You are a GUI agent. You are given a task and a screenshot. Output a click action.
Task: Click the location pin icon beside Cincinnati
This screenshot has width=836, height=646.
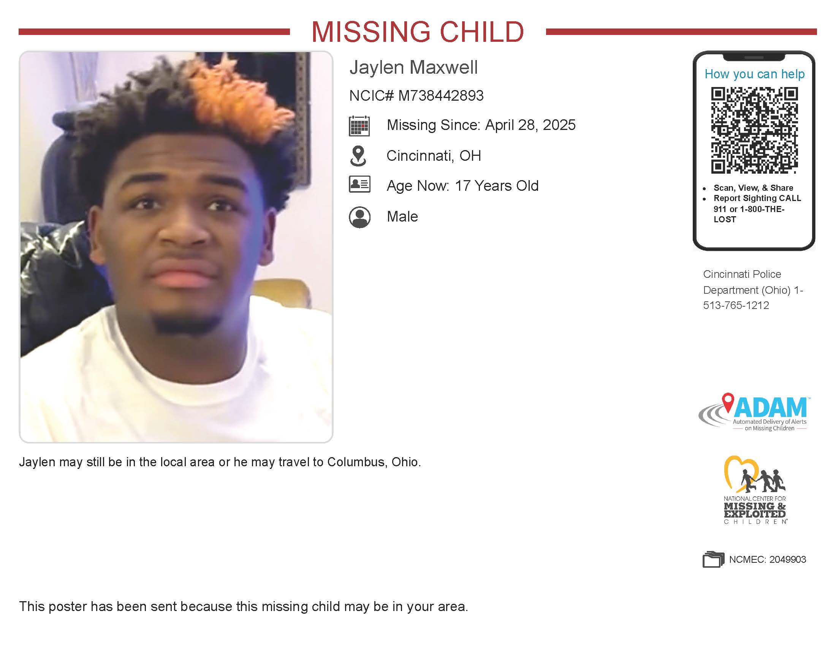click(x=358, y=156)
